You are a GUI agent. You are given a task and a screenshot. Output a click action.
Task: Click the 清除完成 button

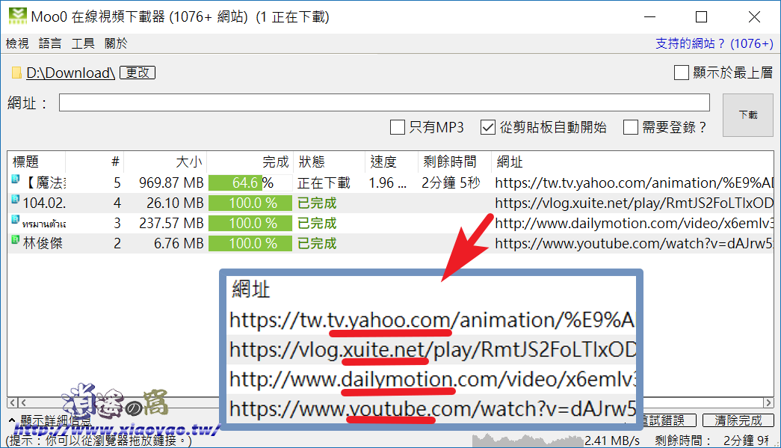738,420
